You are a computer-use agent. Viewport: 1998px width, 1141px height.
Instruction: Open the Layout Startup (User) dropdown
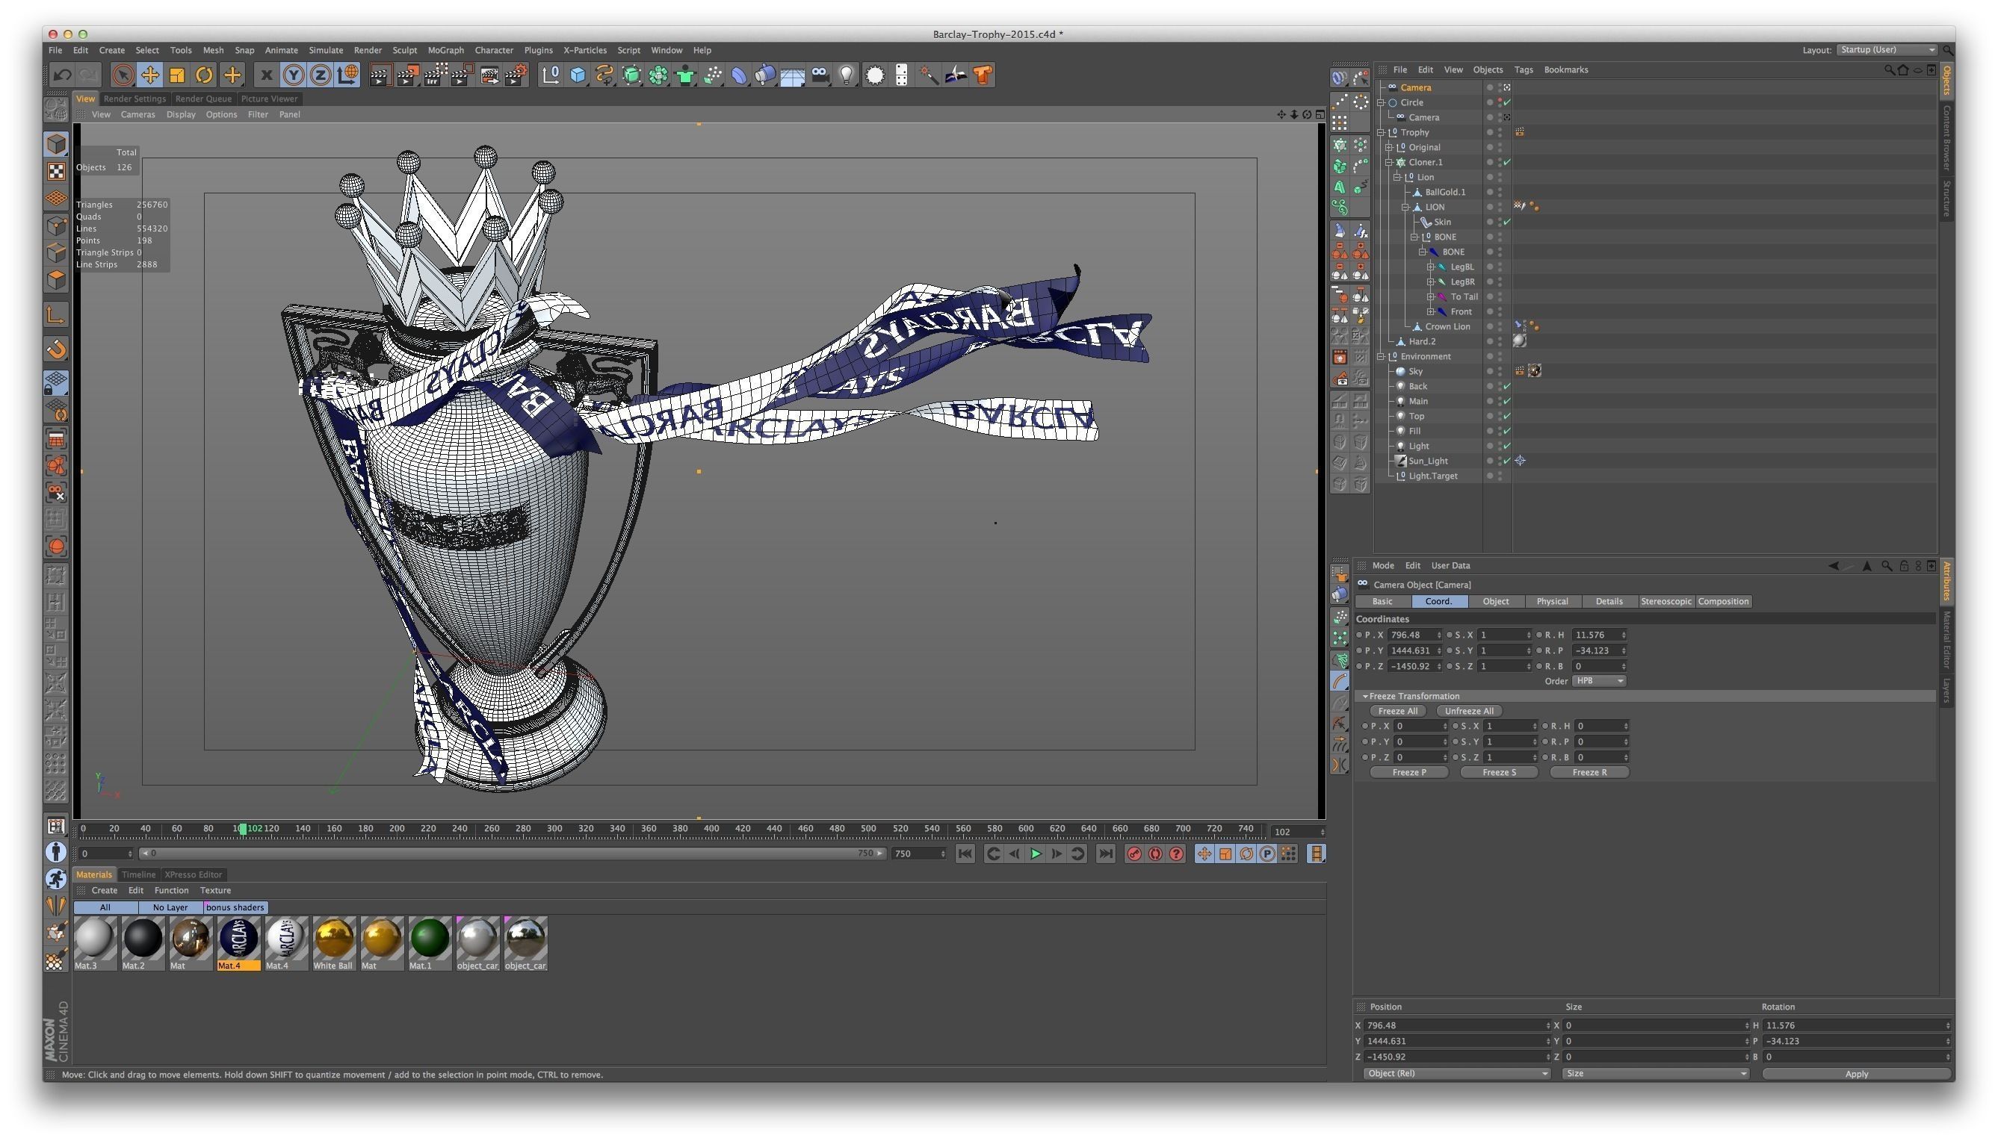tap(1887, 50)
